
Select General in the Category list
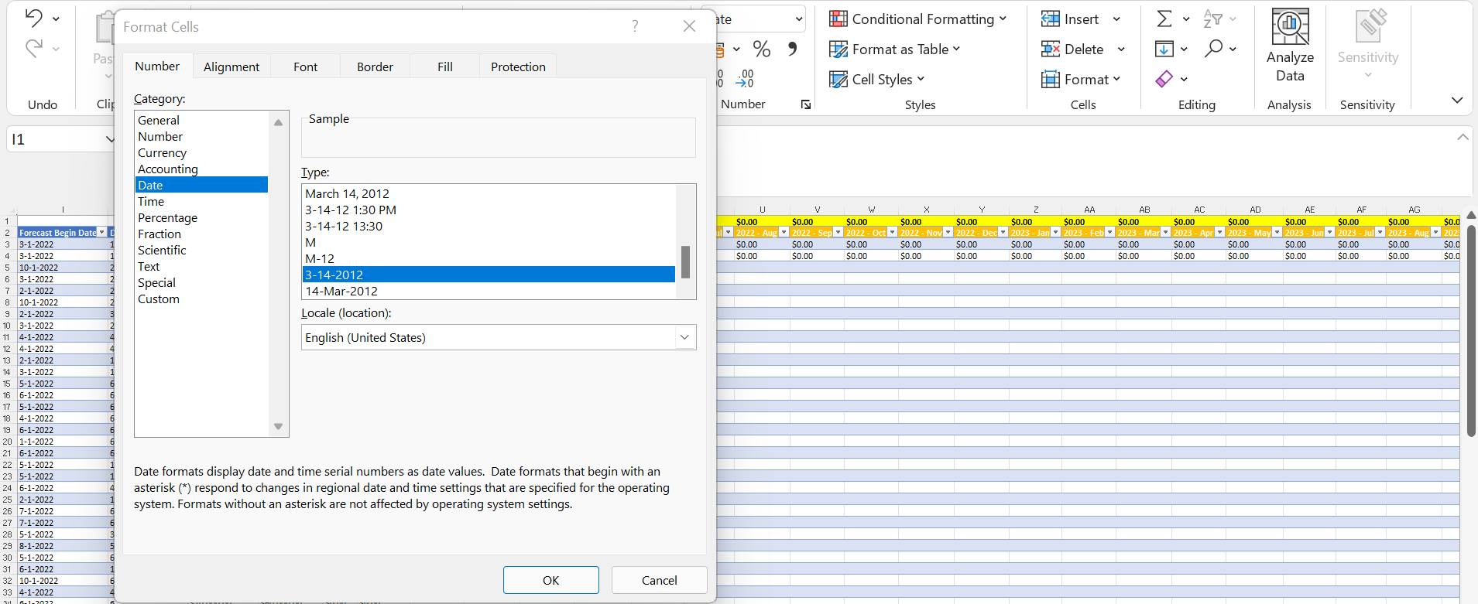(x=201, y=121)
